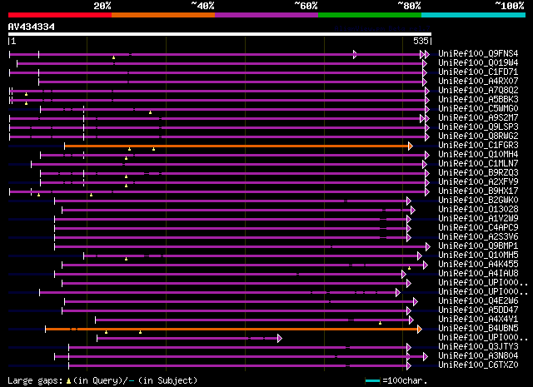Click the purple alignment bar for C6TXZ0

[240, 366]
